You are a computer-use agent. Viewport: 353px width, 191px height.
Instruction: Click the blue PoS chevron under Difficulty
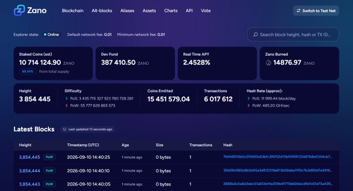tap(66, 99)
